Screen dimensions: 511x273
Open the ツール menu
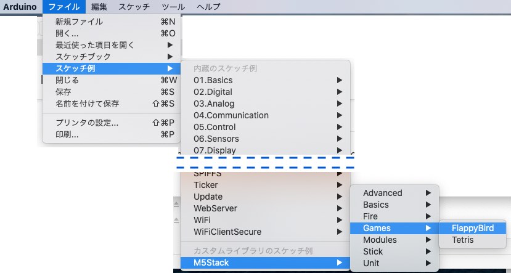coord(173,7)
